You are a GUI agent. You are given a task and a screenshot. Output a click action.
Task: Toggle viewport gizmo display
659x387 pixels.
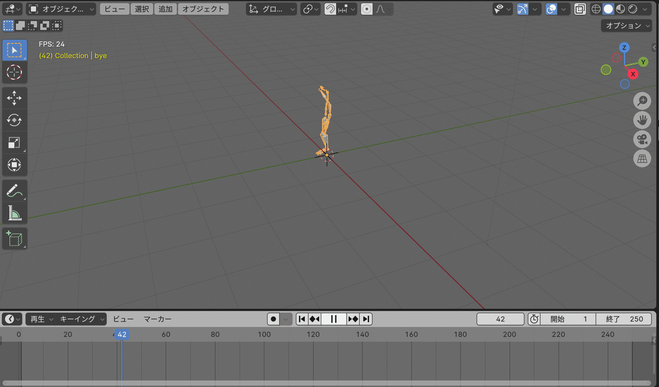point(522,9)
